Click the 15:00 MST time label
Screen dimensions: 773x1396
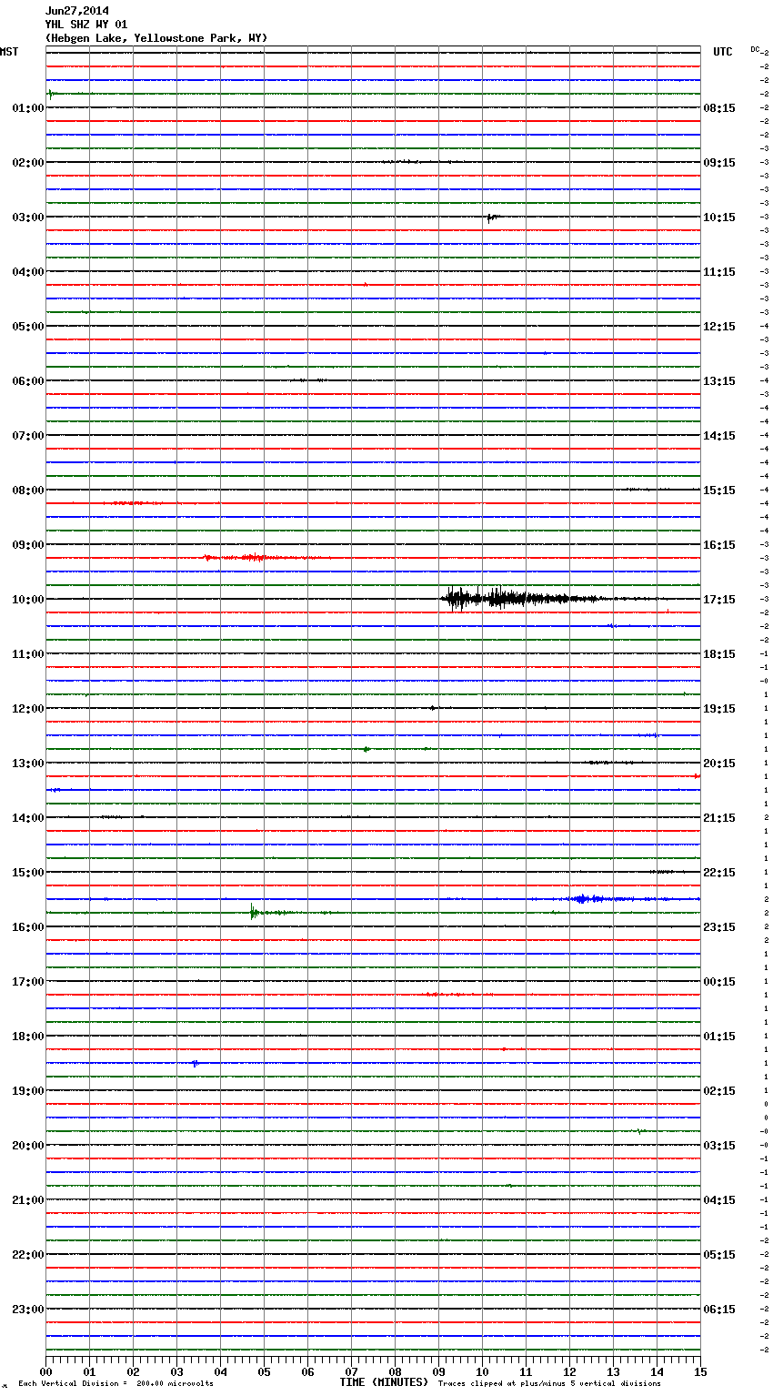click(x=28, y=873)
